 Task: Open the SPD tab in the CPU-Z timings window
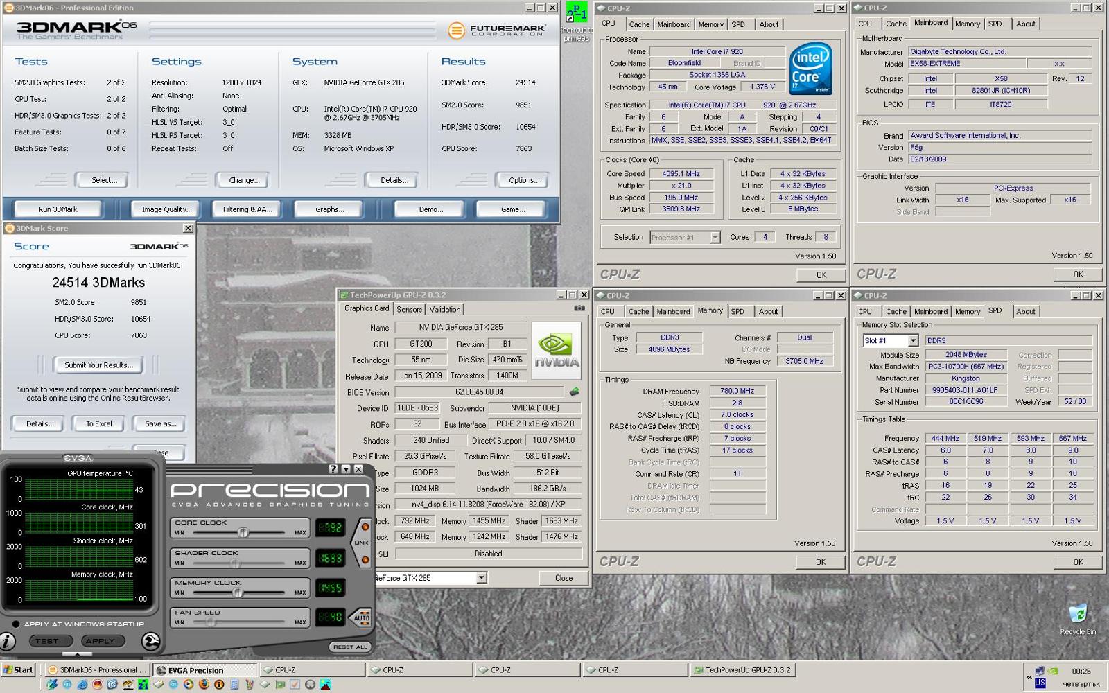click(737, 312)
